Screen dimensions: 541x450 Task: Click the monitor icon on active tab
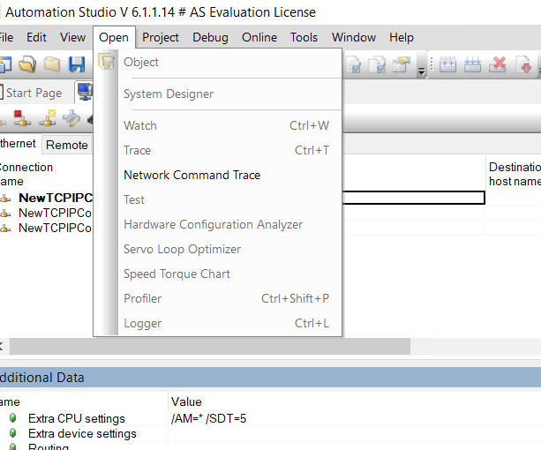pos(85,92)
